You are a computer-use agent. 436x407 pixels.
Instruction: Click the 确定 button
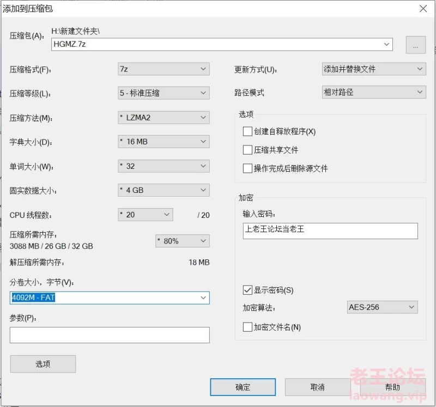(x=243, y=387)
